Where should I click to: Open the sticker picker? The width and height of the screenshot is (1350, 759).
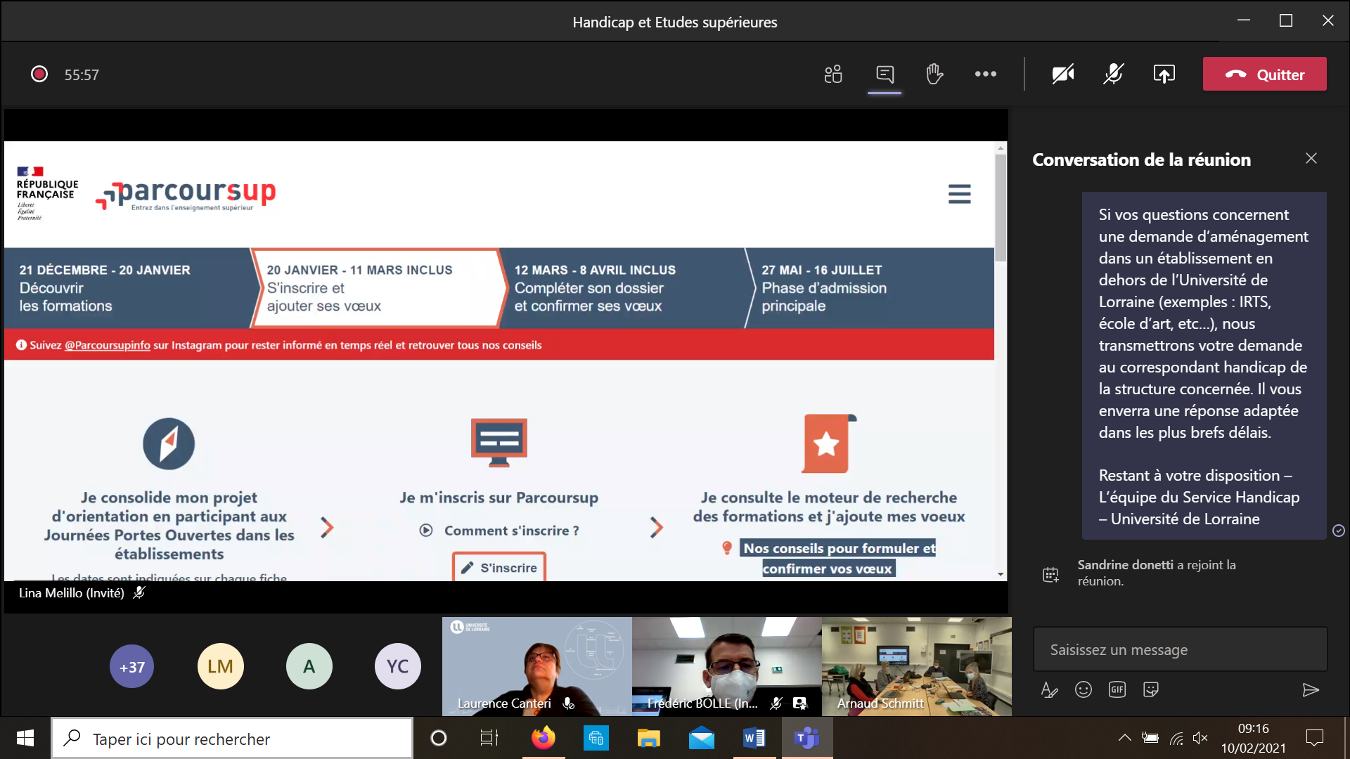pyautogui.click(x=1150, y=690)
